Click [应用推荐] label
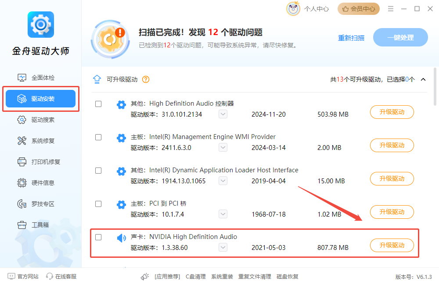 click(167, 277)
